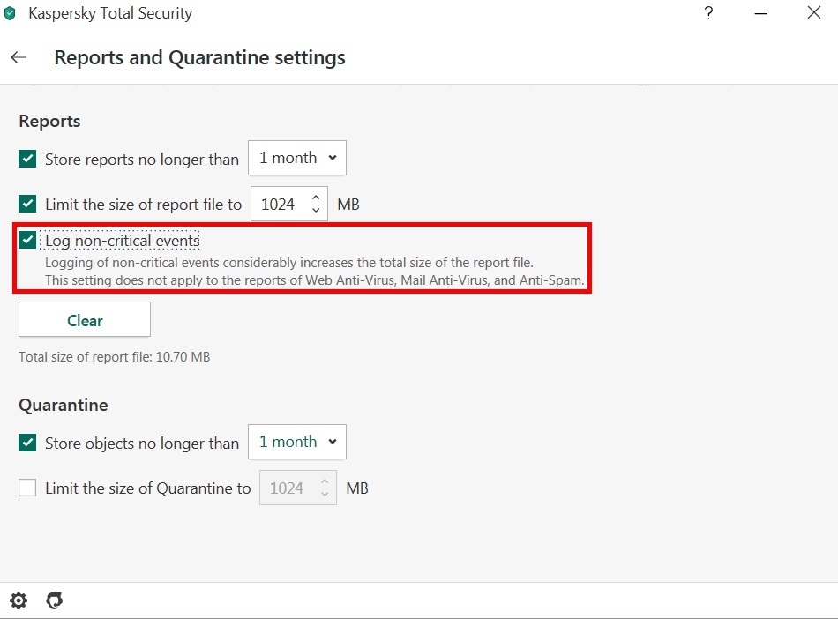
Task: Decrease report file size with down arrow
Action: (316, 210)
